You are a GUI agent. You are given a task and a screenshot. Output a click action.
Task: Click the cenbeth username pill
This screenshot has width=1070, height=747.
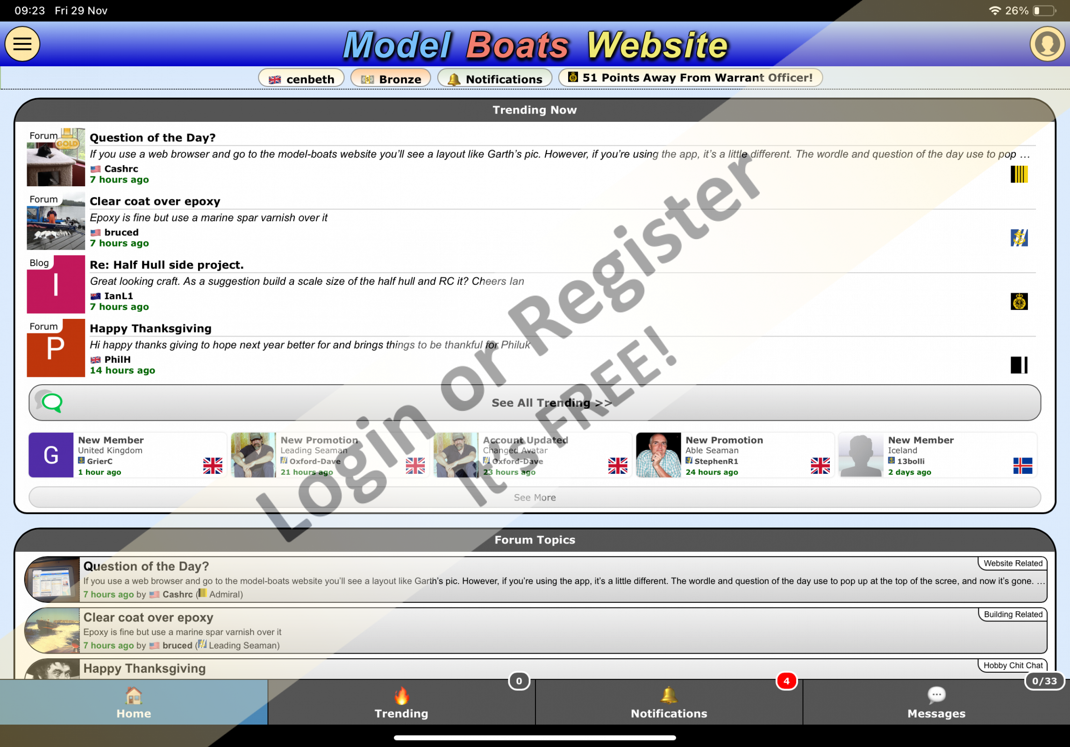[x=301, y=78]
